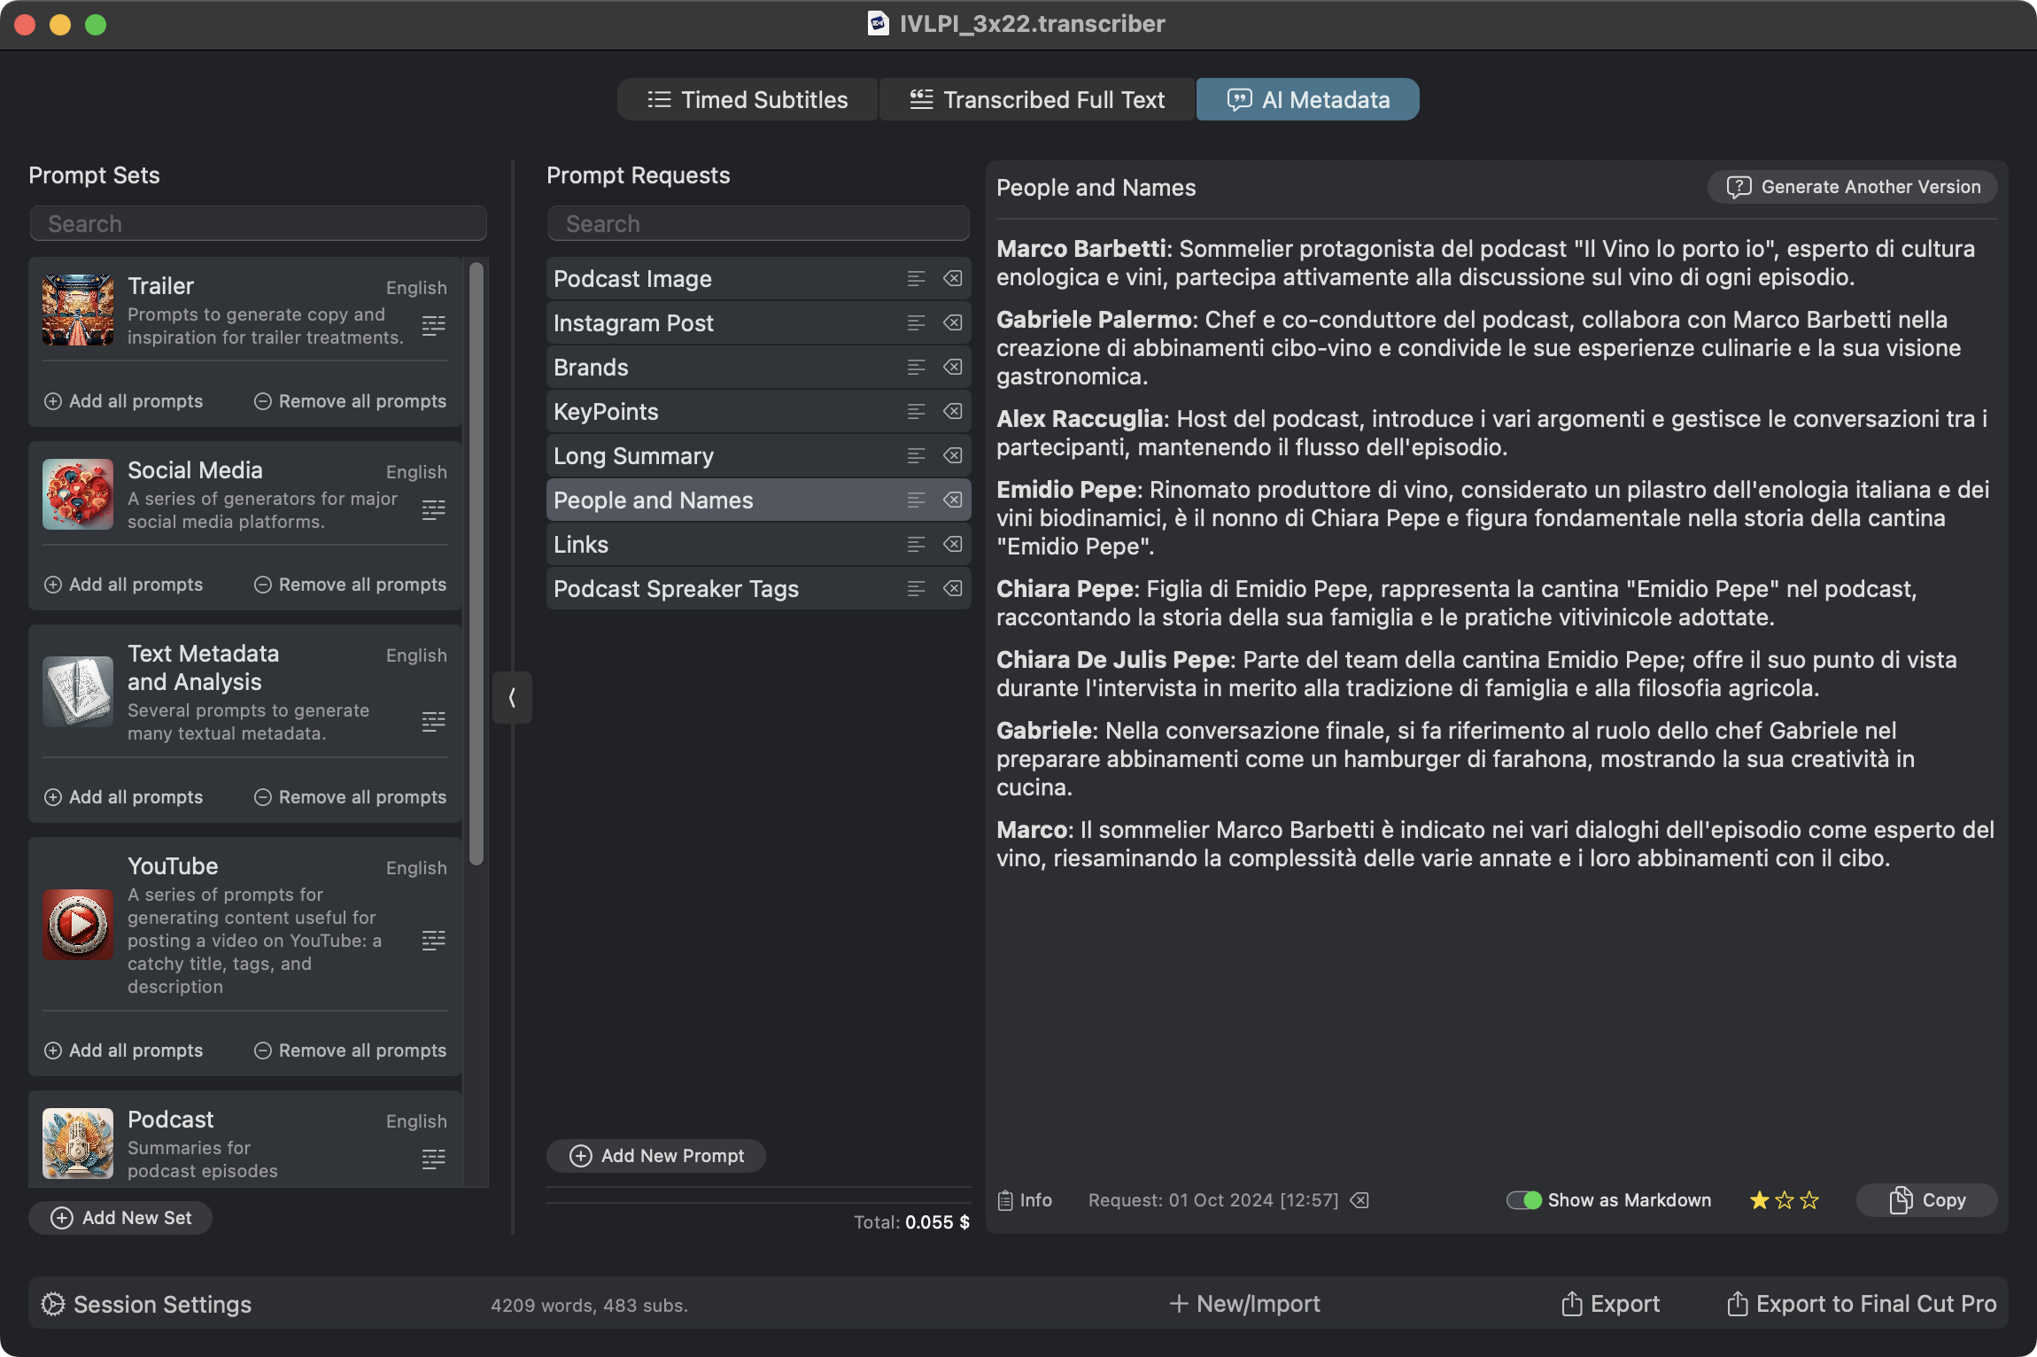The height and width of the screenshot is (1357, 2037).
Task: Clear the request dated 01 Oct 2024
Action: (1359, 1200)
